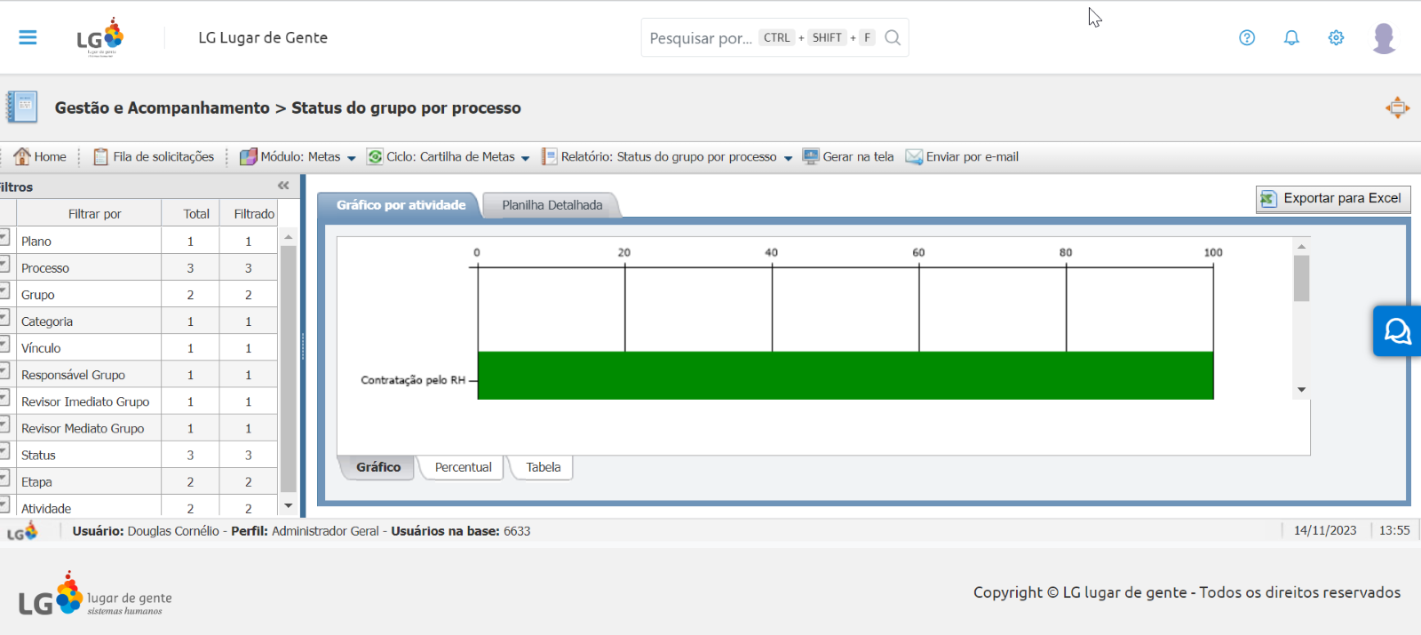This screenshot has height=635, width=1421.
Task: Select the Tabela bottom tab
Action: (543, 467)
